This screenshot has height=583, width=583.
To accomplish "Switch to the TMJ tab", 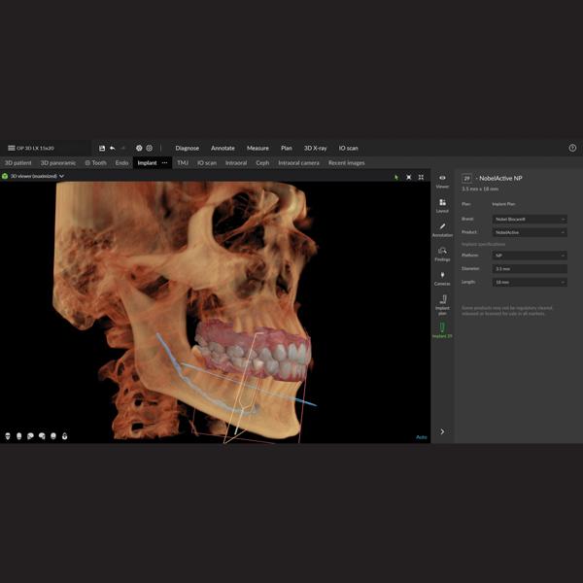I will click(x=183, y=163).
